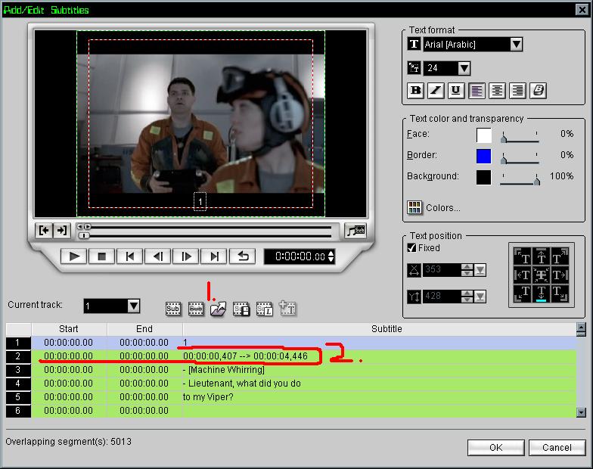This screenshot has width=593, height=469.
Task: Open the Current track dropdown
Action: 133,306
